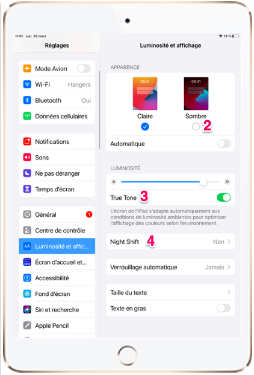Open Accessibilité in the sidebar
The image size is (254, 375).
point(57,278)
